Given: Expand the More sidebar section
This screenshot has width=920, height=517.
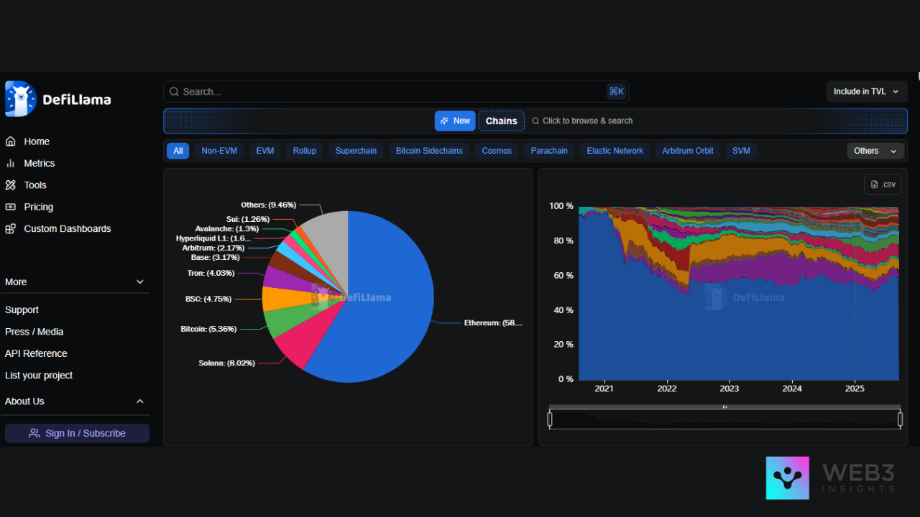Looking at the screenshot, I should (x=140, y=282).
